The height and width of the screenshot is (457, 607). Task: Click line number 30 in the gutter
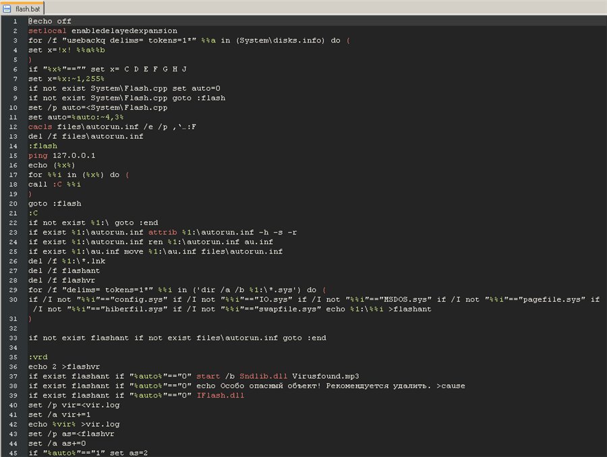(x=13, y=299)
